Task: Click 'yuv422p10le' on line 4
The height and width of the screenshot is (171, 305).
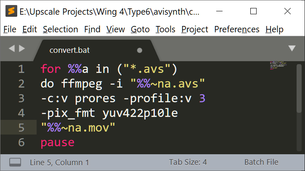Action: point(140,114)
